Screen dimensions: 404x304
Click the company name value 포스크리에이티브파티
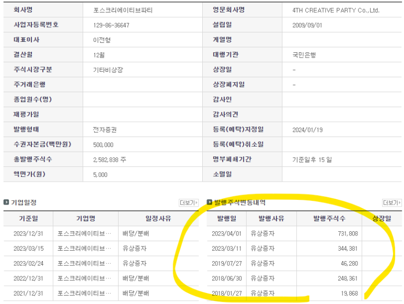point(123,10)
